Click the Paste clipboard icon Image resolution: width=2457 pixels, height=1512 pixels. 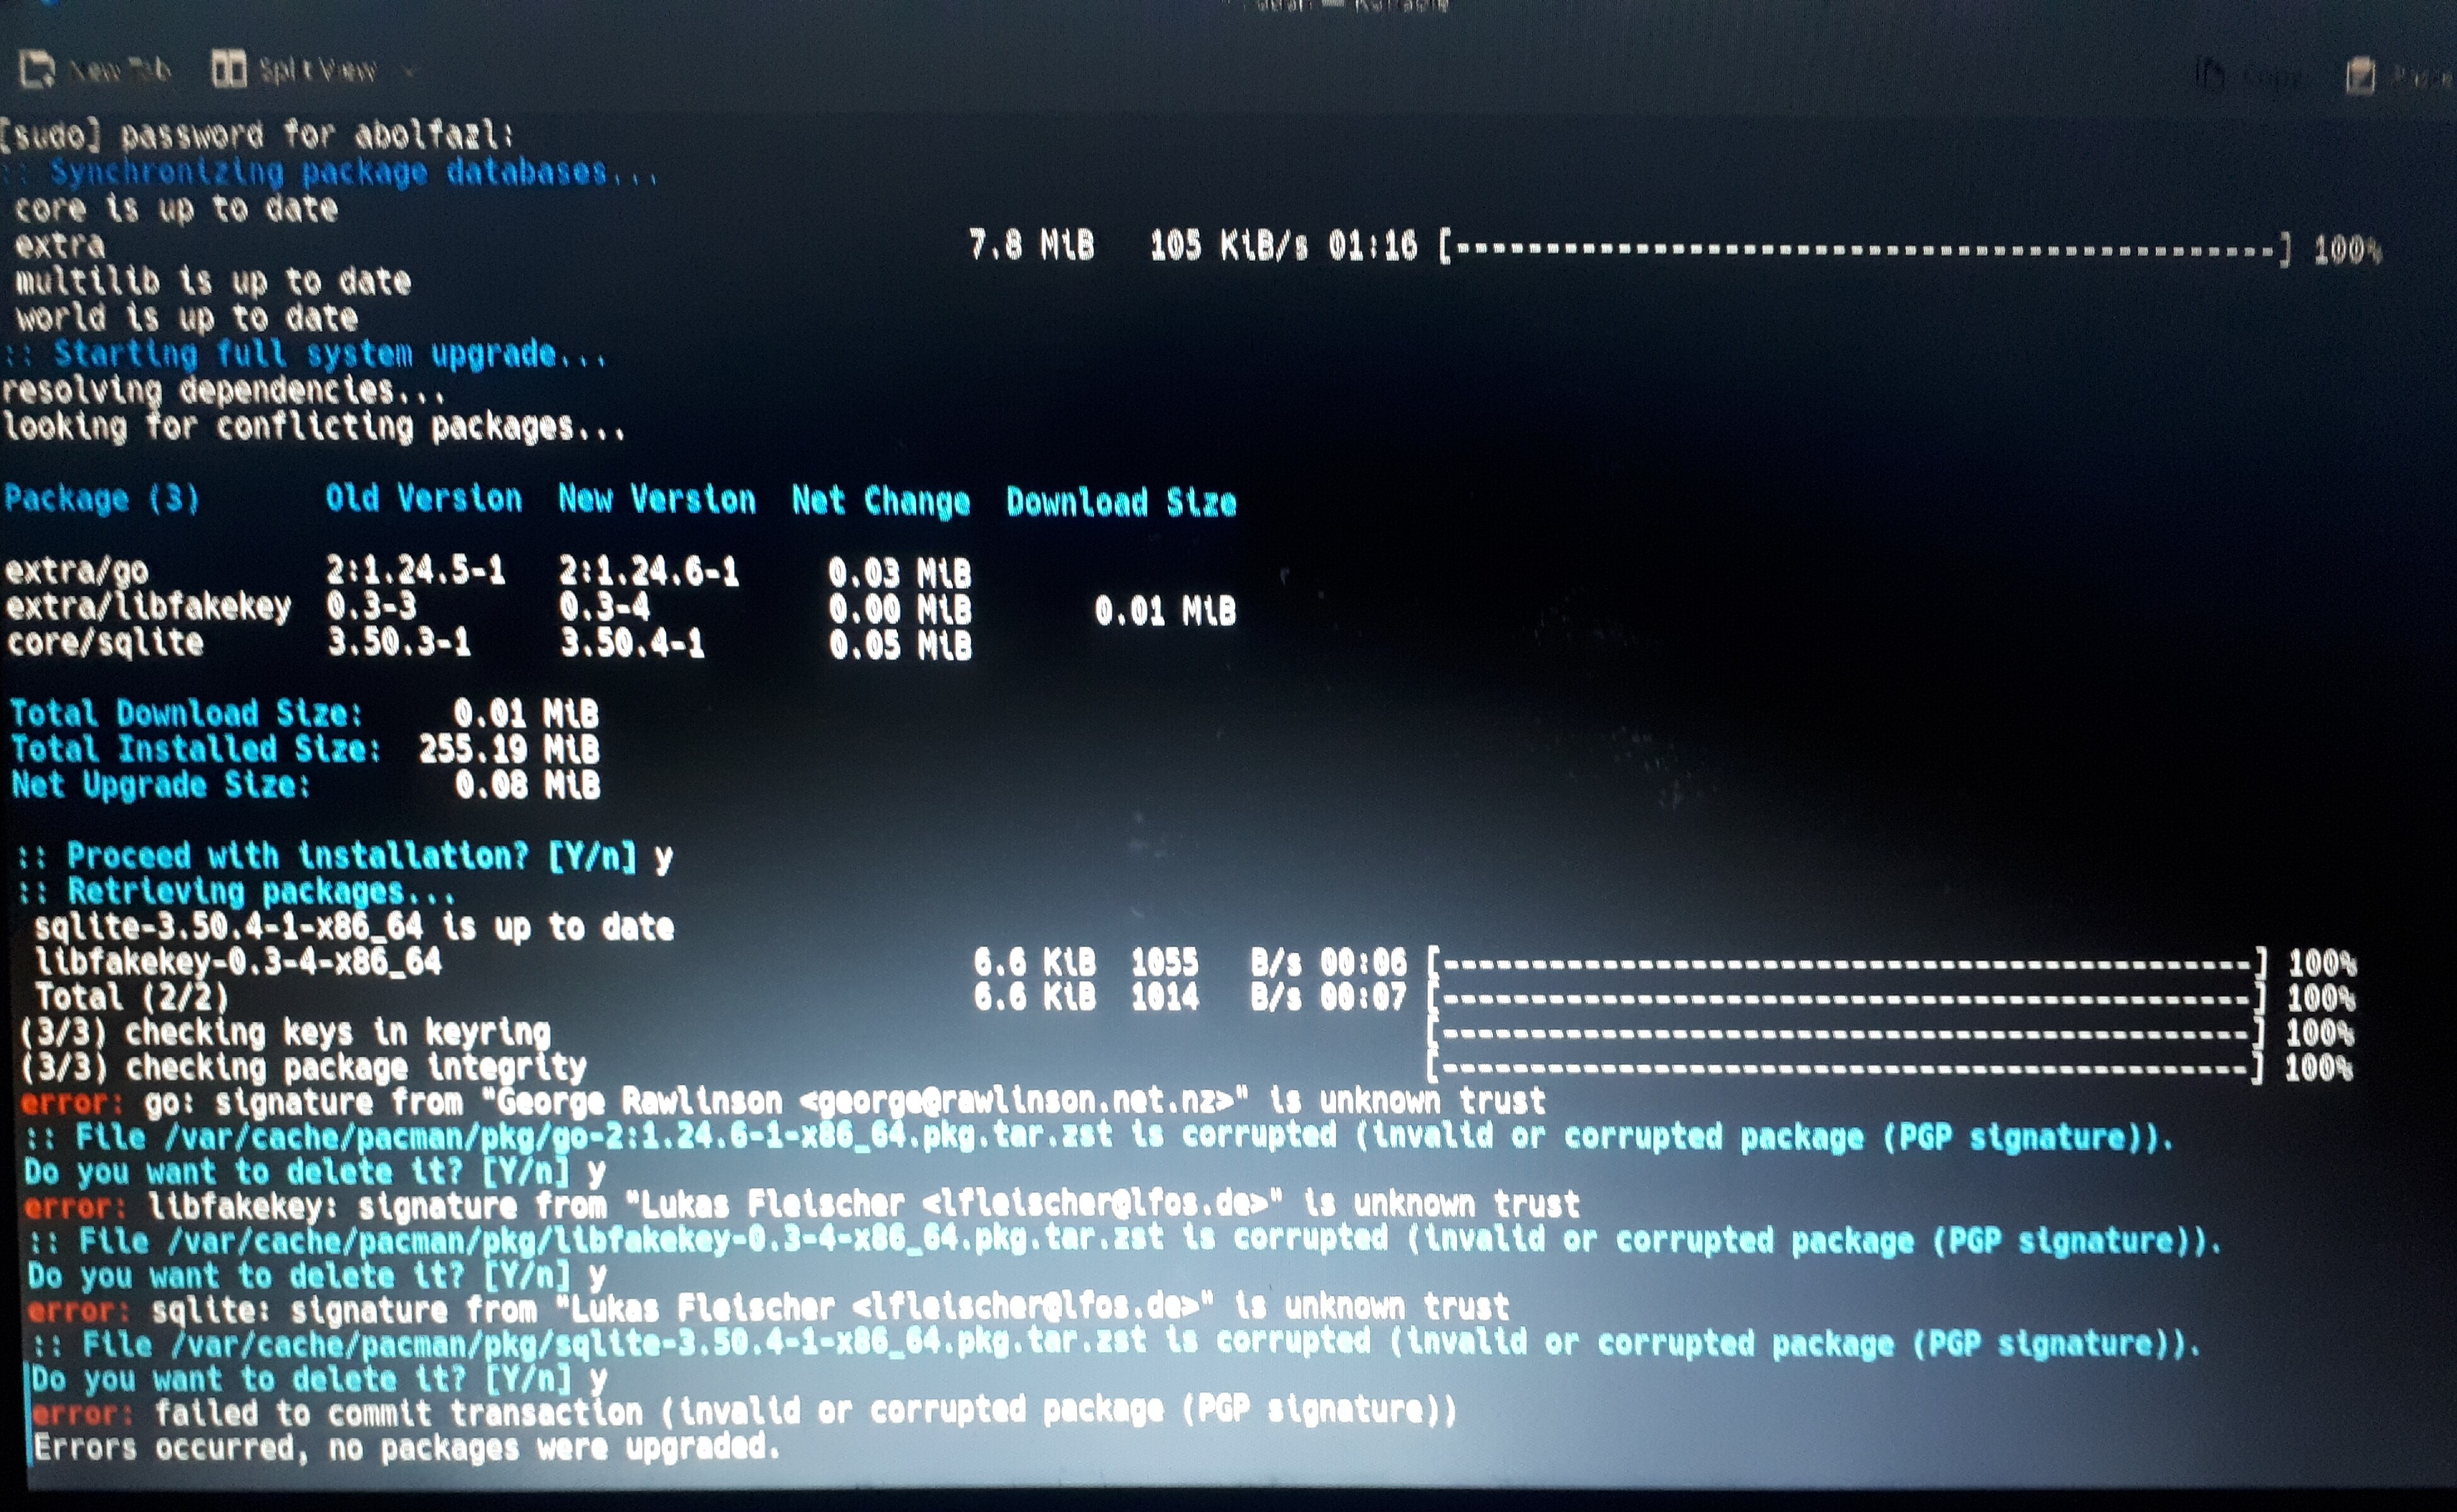click(x=2361, y=76)
